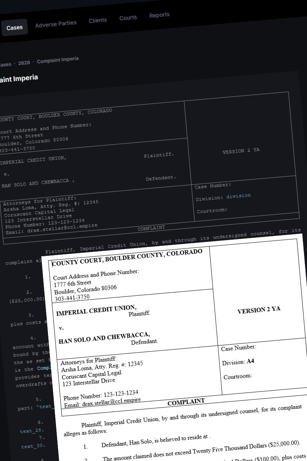Click 'Division: A4' in the white document preview
The width and height of the screenshot is (307, 461).
[238, 362]
